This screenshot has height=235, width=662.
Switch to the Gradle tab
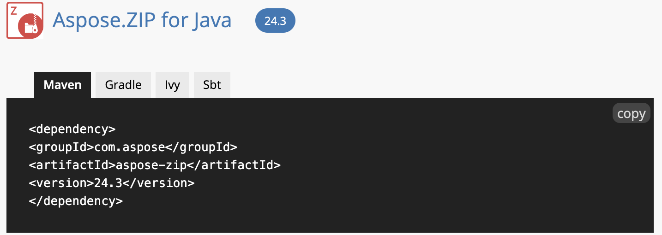point(123,85)
